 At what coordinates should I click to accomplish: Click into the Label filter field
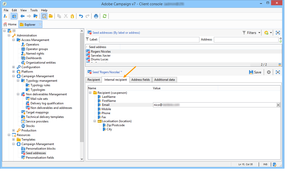click(x=149, y=39)
